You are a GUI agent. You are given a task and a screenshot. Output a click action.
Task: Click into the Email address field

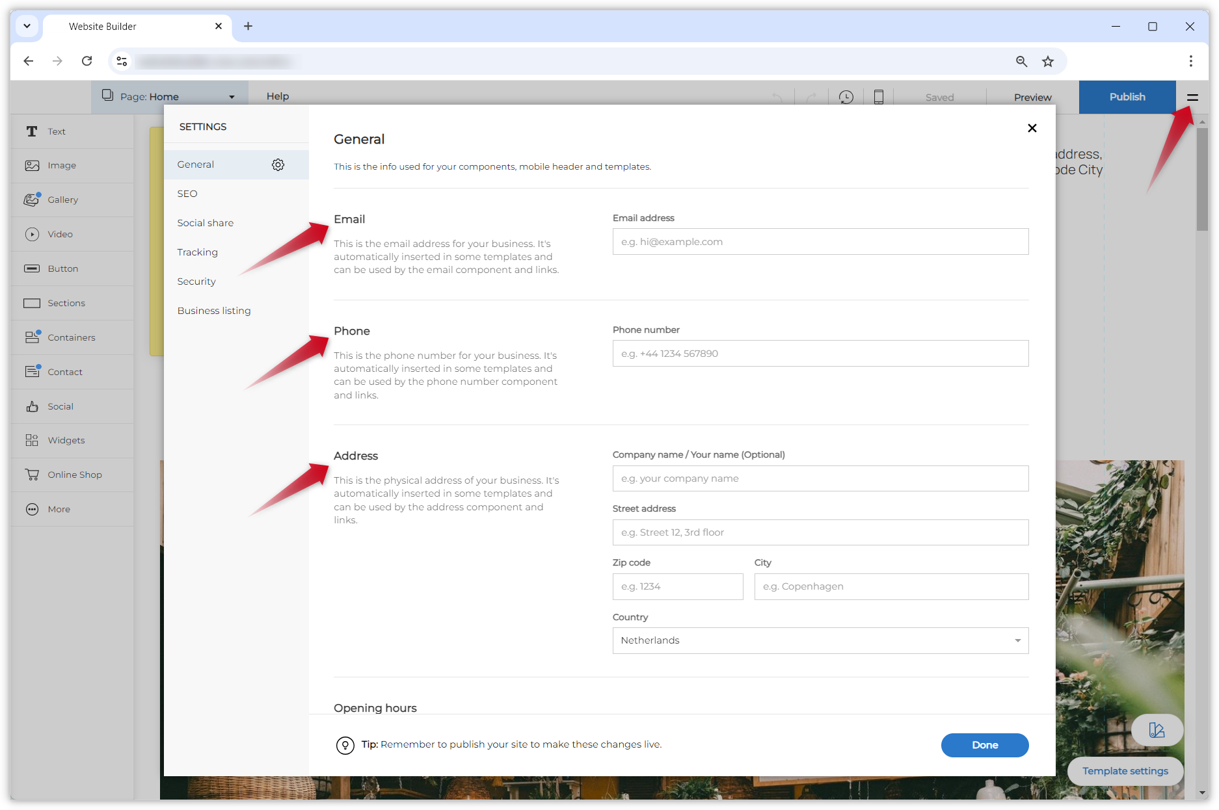(820, 242)
